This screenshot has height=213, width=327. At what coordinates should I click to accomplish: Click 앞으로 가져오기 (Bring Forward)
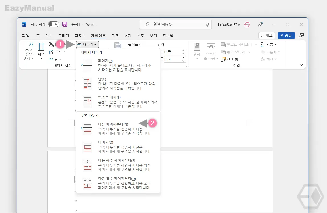pos(236,45)
